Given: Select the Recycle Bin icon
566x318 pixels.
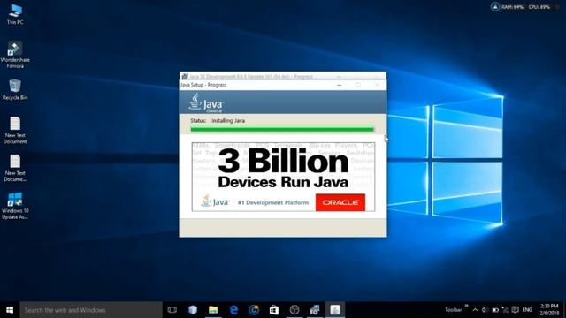Looking at the screenshot, I should (x=15, y=90).
